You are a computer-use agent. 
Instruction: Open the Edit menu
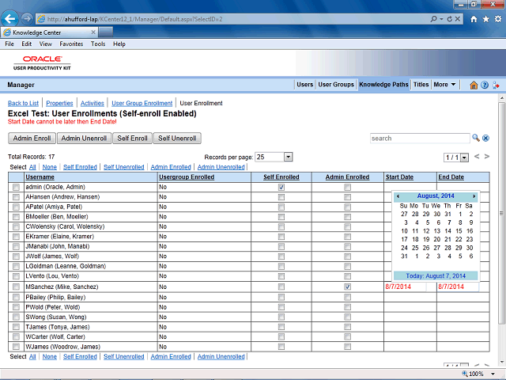pos(26,44)
